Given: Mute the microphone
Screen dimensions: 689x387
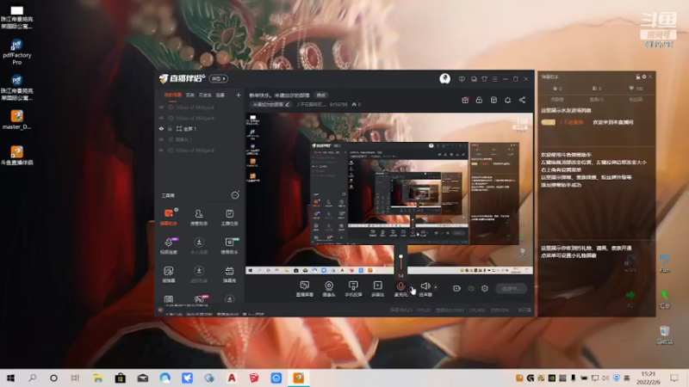Looking at the screenshot, I should (400, 286).
